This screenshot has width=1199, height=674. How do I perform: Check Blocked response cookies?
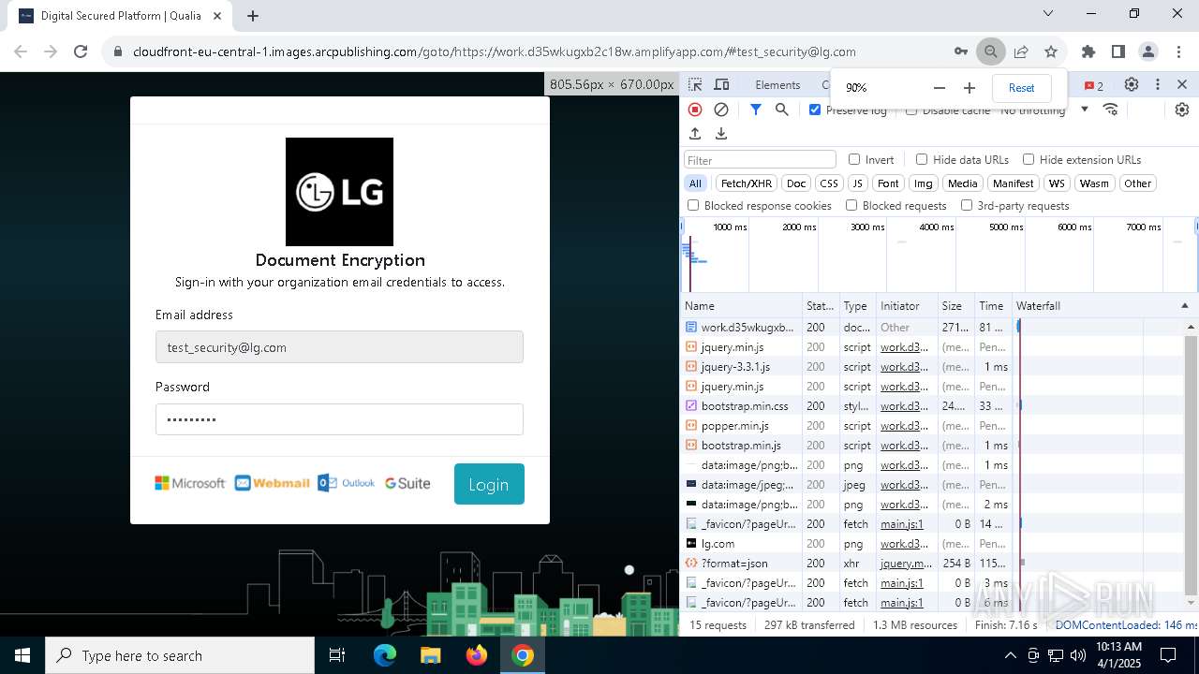tap(693, 205)
